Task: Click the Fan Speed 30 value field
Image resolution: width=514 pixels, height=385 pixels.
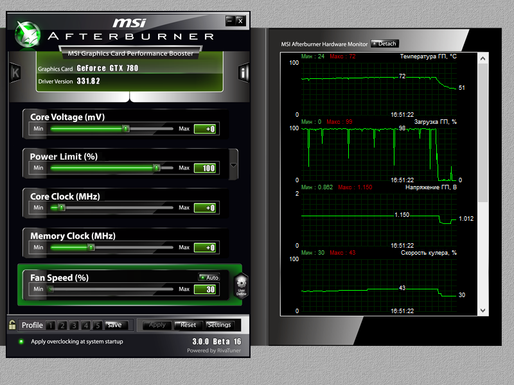Action: pos(205,289)
